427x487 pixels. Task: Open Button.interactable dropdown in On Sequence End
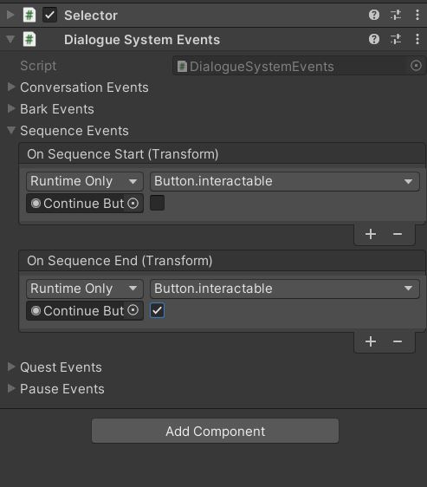[x=285, y=289]
